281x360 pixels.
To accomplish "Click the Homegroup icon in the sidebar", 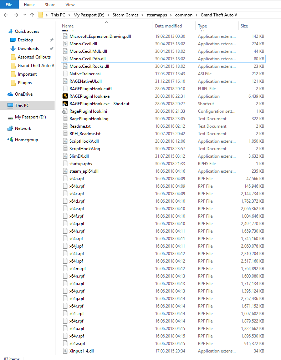I will click(10, 140).
